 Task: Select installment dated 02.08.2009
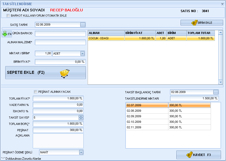pos(168,111)
